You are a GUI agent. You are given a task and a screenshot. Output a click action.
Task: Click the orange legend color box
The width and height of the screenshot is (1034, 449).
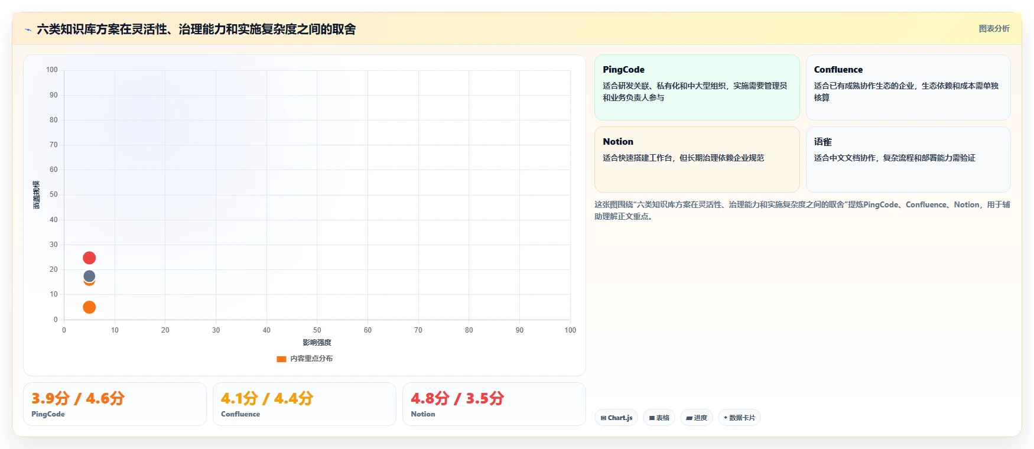pos(281,359)
